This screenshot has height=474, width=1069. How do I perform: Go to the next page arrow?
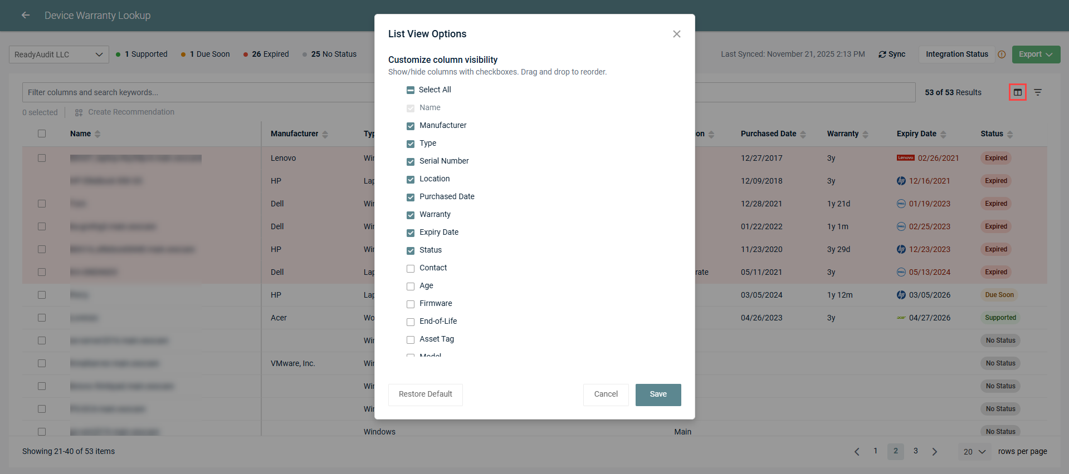tap(935, 452)
